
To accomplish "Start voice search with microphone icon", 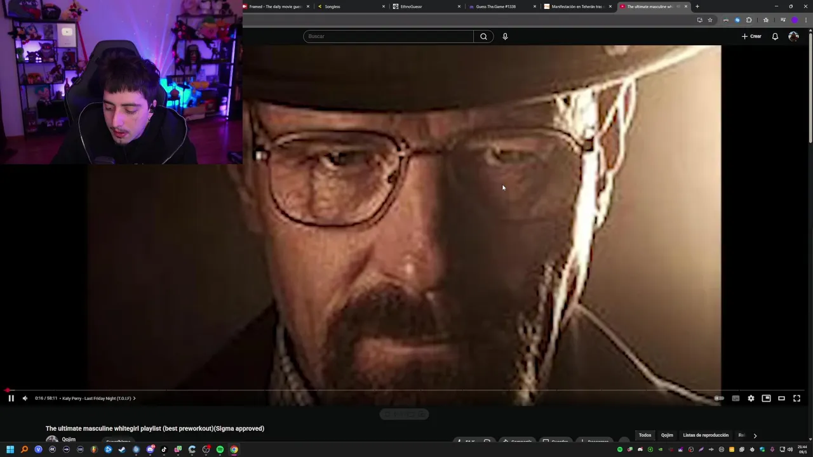I will coord(505,36).
